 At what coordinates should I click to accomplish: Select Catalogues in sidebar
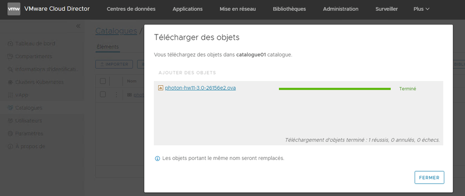coord(29,108)
